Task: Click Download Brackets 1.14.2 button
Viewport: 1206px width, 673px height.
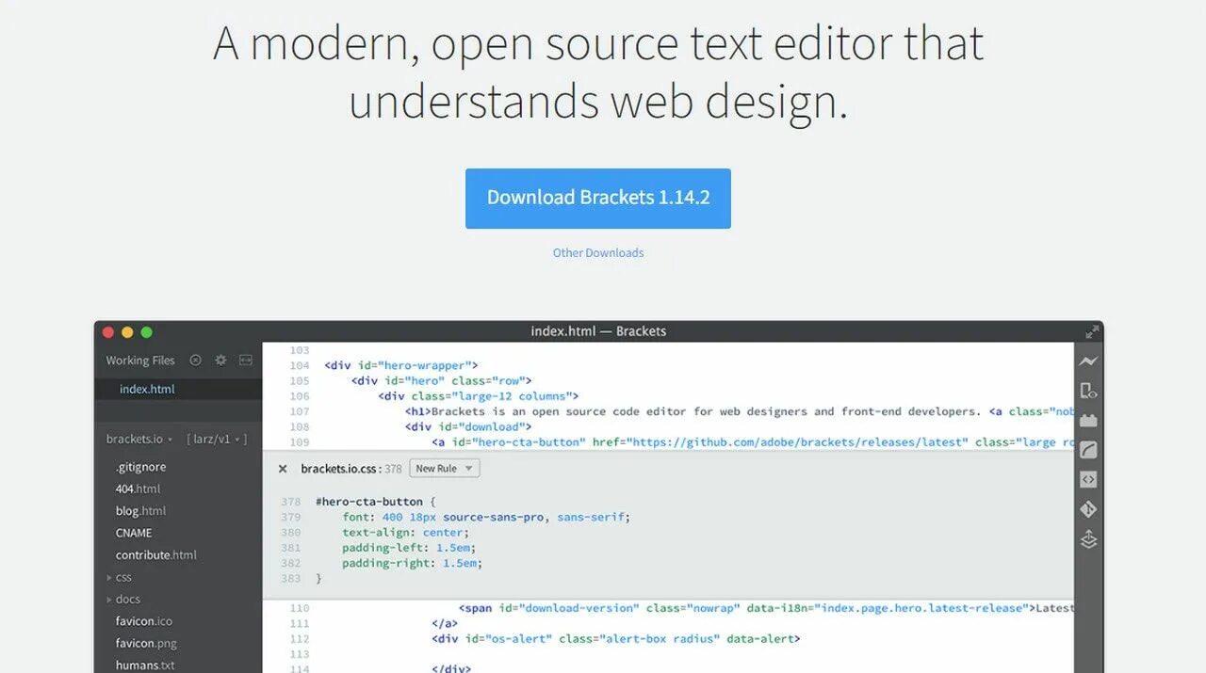Action: [598, 199]
